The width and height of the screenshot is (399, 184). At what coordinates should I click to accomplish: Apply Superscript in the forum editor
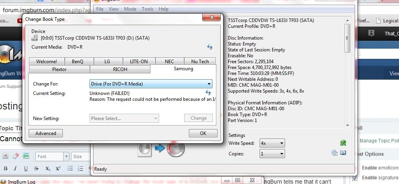pyautogui.click(x=58, y=168)
